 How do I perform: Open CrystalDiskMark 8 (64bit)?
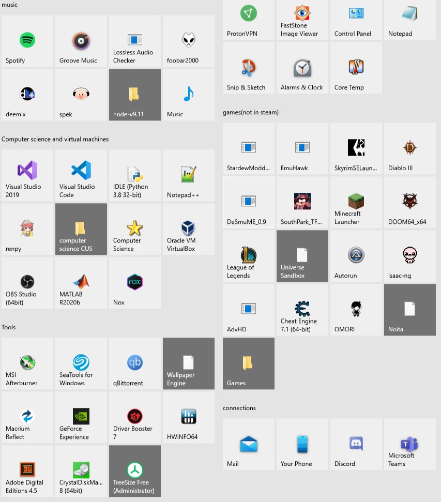[81, 471]
